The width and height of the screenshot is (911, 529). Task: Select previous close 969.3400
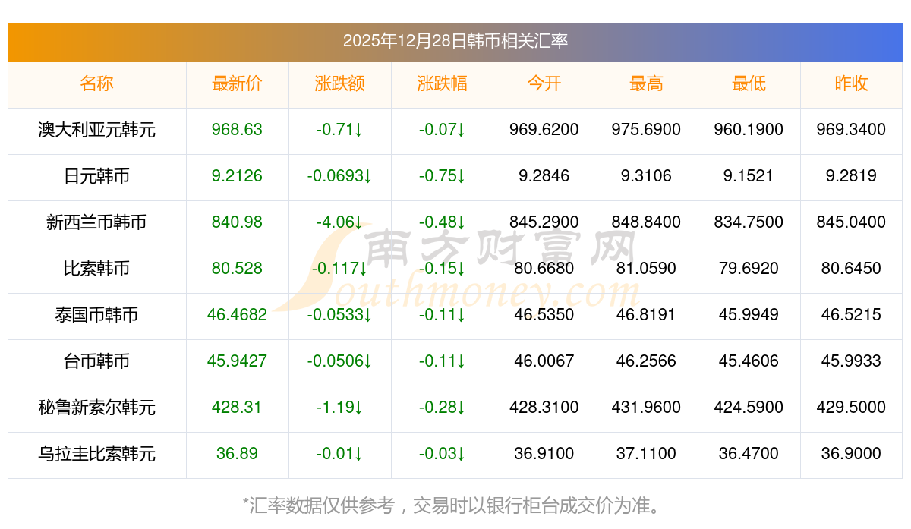(x=851, y=130)
